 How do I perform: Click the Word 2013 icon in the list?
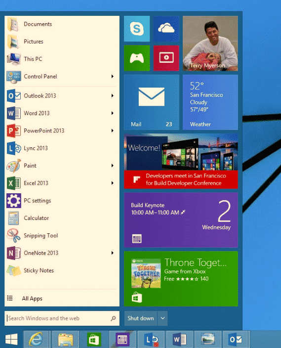coord(13,113)
